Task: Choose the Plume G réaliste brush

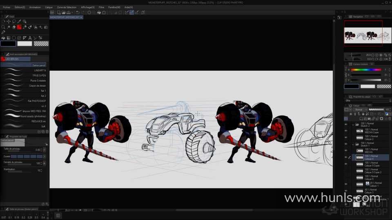Action: tap(24, 81)
